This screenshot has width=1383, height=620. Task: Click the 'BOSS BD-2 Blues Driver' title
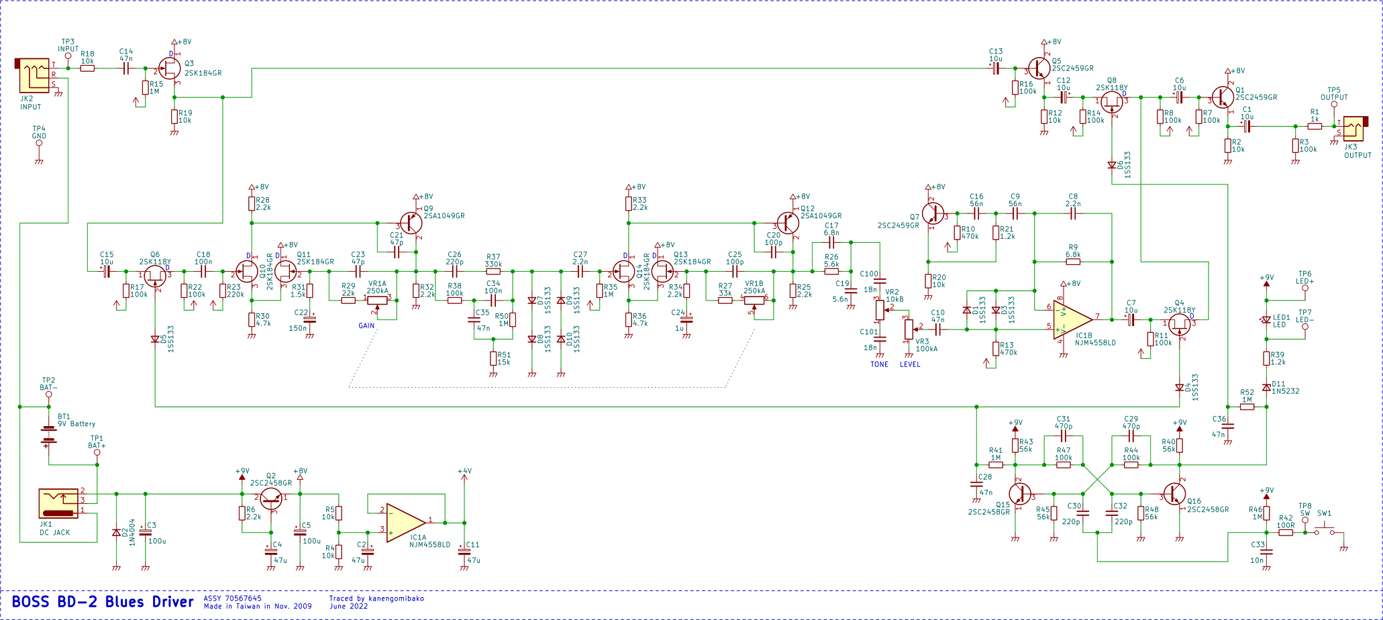[103, 602]
